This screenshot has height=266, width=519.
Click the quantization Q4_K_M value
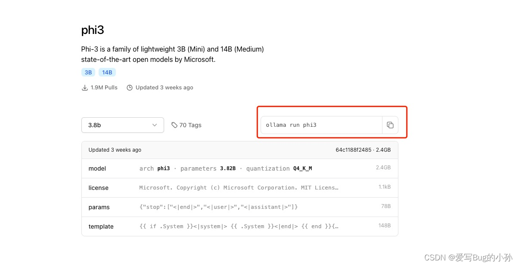point(302,168)
